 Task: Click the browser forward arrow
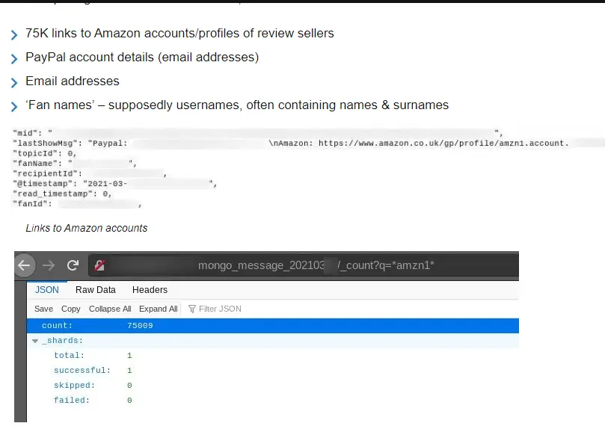point(49,265)
